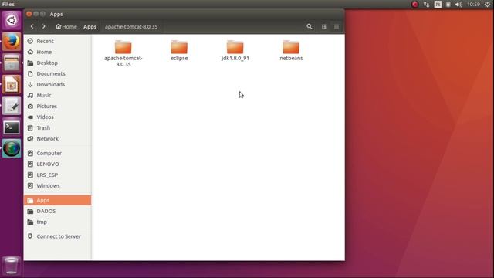Go back with the left arrow
The height and width of the screenshot is (278, 494).
pos(32,27)
